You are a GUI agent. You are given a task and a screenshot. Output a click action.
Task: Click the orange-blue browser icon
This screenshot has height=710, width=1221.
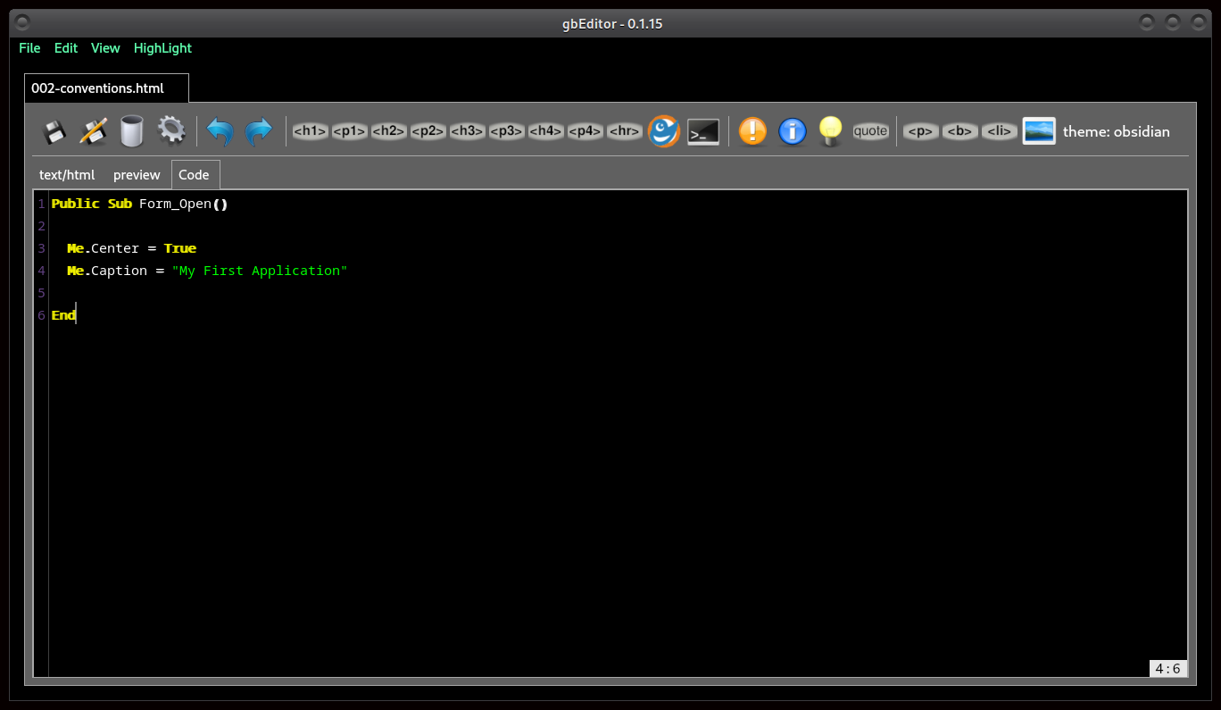click(664, 131)
